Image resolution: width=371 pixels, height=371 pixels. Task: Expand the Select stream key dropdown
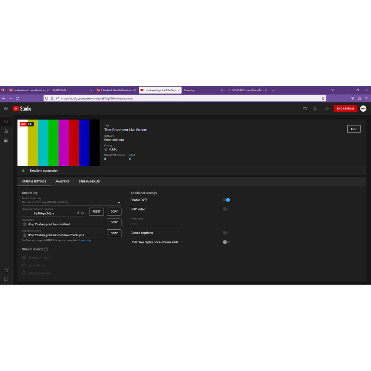119,203
